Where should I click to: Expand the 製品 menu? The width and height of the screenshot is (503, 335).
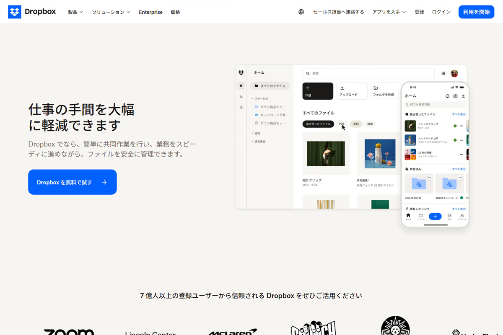[75, 12]
